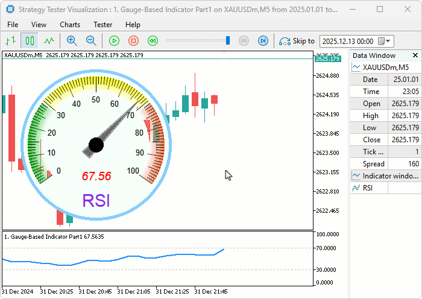422x299 pixels.
Task: Click the Open price value in Data Window
Action: pos(405,104)
